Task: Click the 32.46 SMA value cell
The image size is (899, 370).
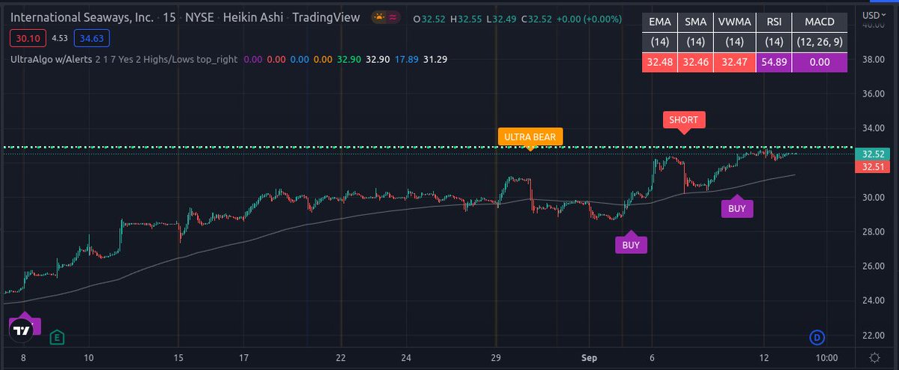Action: tap(696, 63)
